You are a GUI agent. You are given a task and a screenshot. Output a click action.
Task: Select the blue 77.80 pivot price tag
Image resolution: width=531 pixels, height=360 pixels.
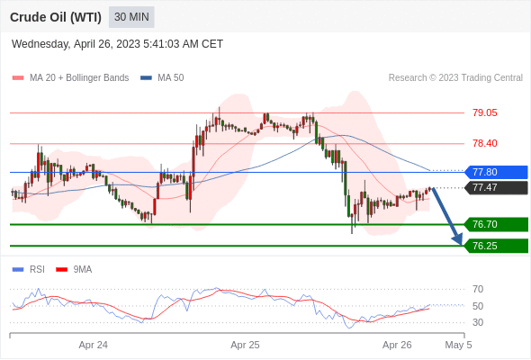point(496,172)
